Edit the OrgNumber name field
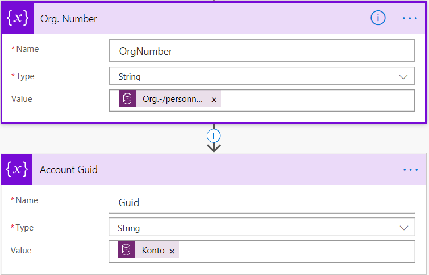The width and height of the screenshot is (429, 275). (x=261, y=51)
